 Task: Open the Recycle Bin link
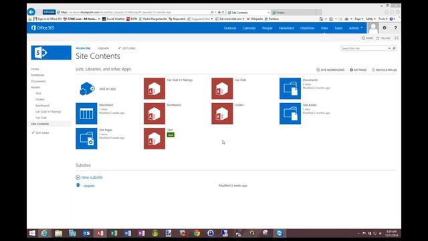[x=385, y=70]
